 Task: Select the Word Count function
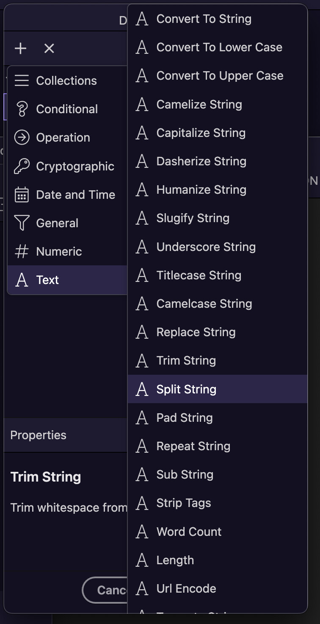[x=218, y=532]
